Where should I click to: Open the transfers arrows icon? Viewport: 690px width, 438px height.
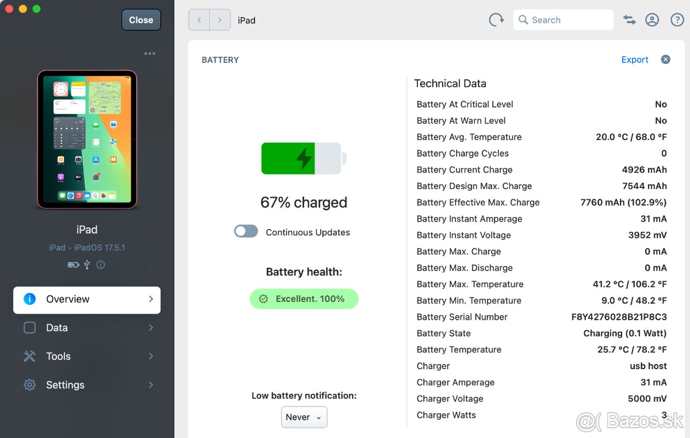coord(630,20)
